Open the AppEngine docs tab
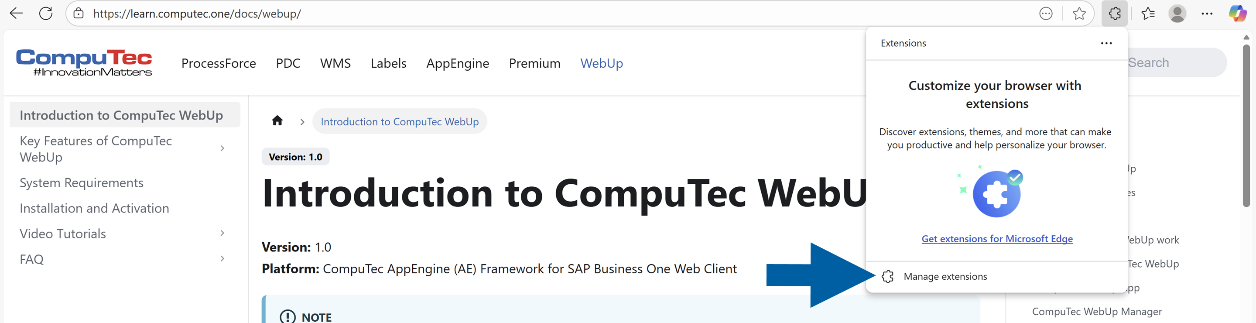This screenshot has width=1256, height=323. (x=458, y=63)
